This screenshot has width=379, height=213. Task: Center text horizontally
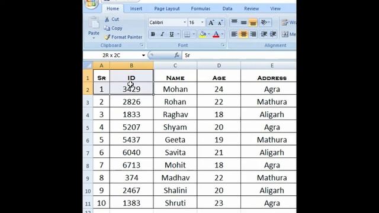pyautogui.click(x=243, y=34)
